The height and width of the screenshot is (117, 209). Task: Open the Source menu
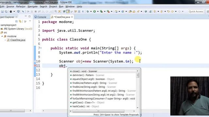point(10,6)
